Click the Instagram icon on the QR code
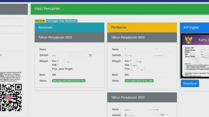The height and width of the screenshot is (117, 209). (x=8, y=98)
